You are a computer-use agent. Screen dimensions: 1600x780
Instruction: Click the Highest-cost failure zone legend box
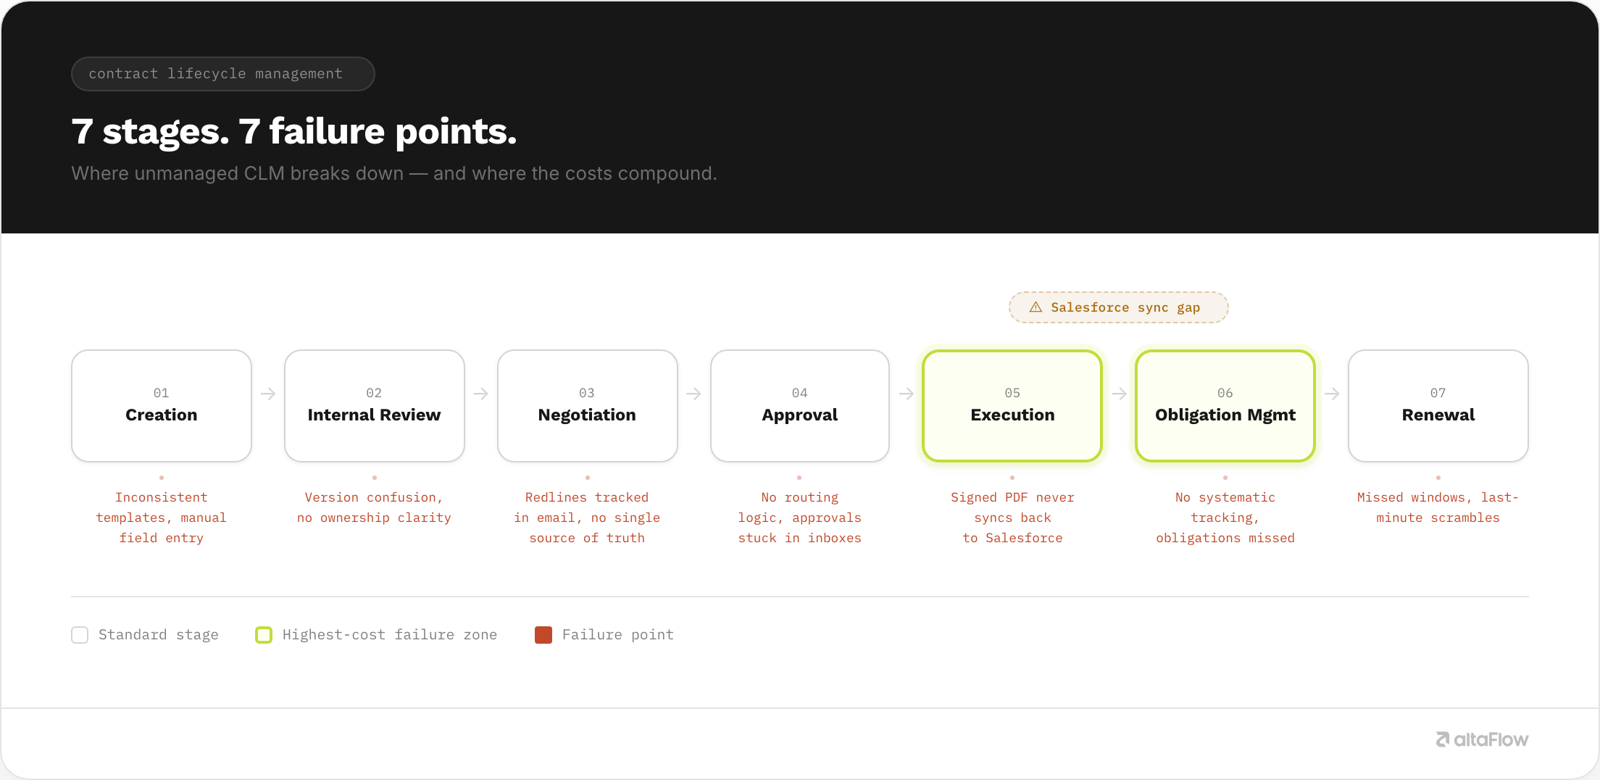[264, 635]
